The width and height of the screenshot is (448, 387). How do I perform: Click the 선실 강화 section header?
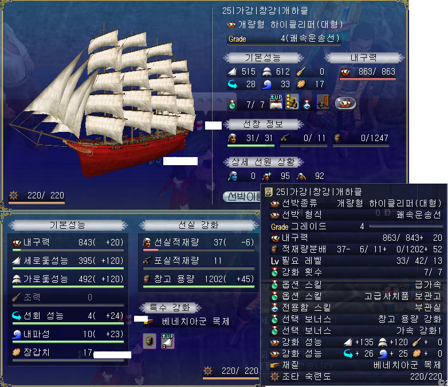point(199,225)
